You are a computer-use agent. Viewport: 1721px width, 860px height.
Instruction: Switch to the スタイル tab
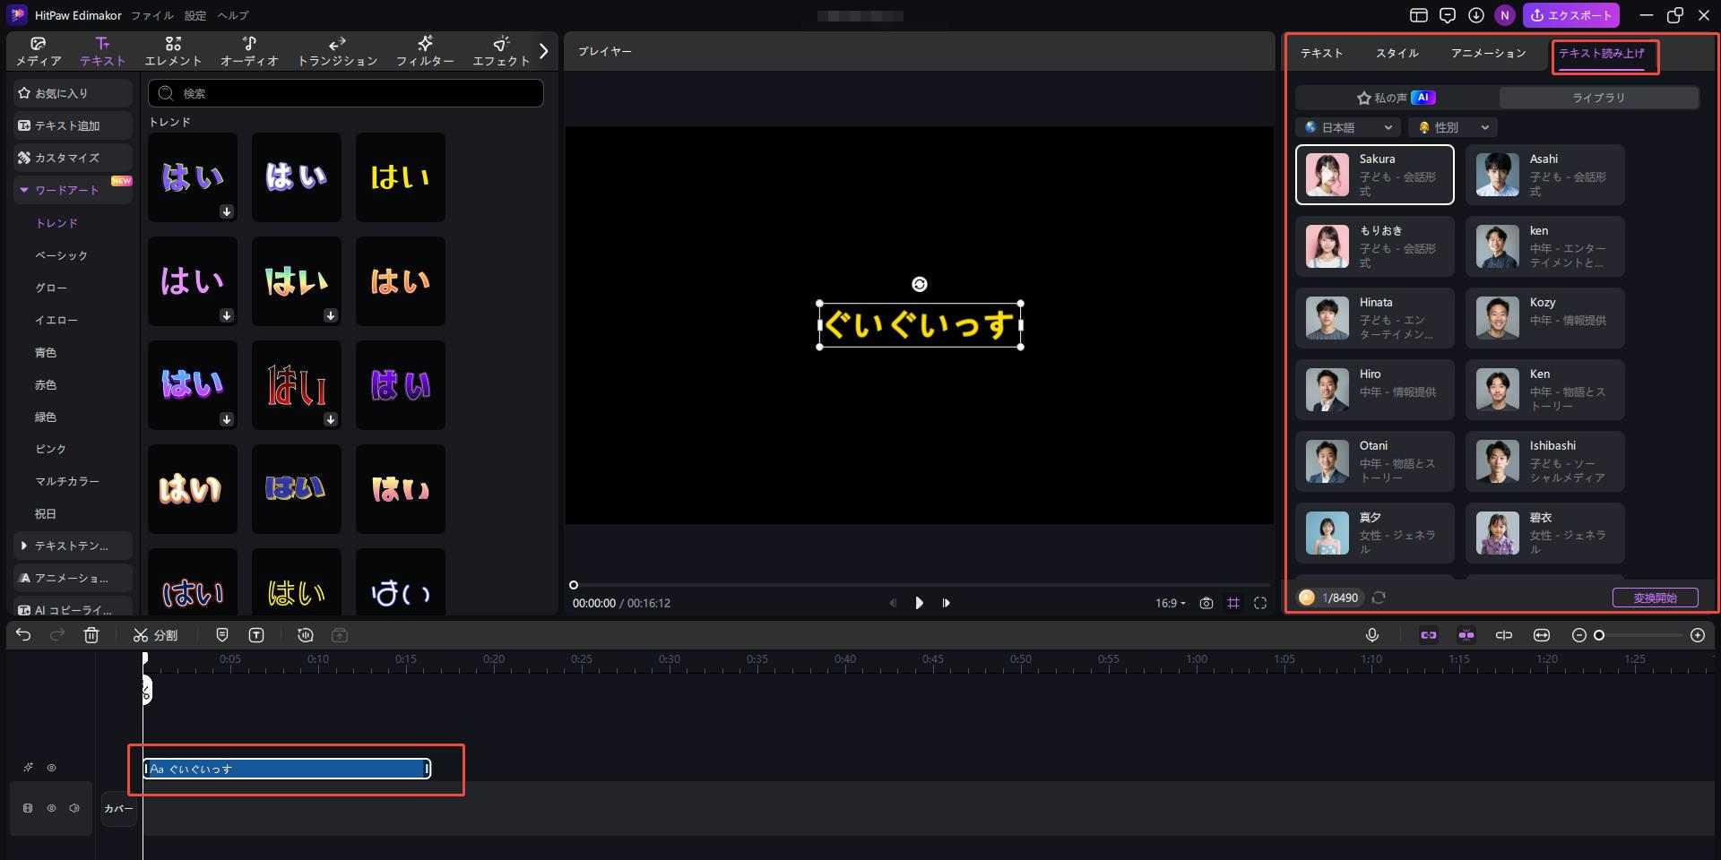pyautogui.click(x=1397, y=53)
